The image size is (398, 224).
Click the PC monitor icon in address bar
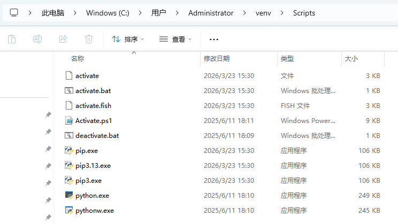[14, 13]
